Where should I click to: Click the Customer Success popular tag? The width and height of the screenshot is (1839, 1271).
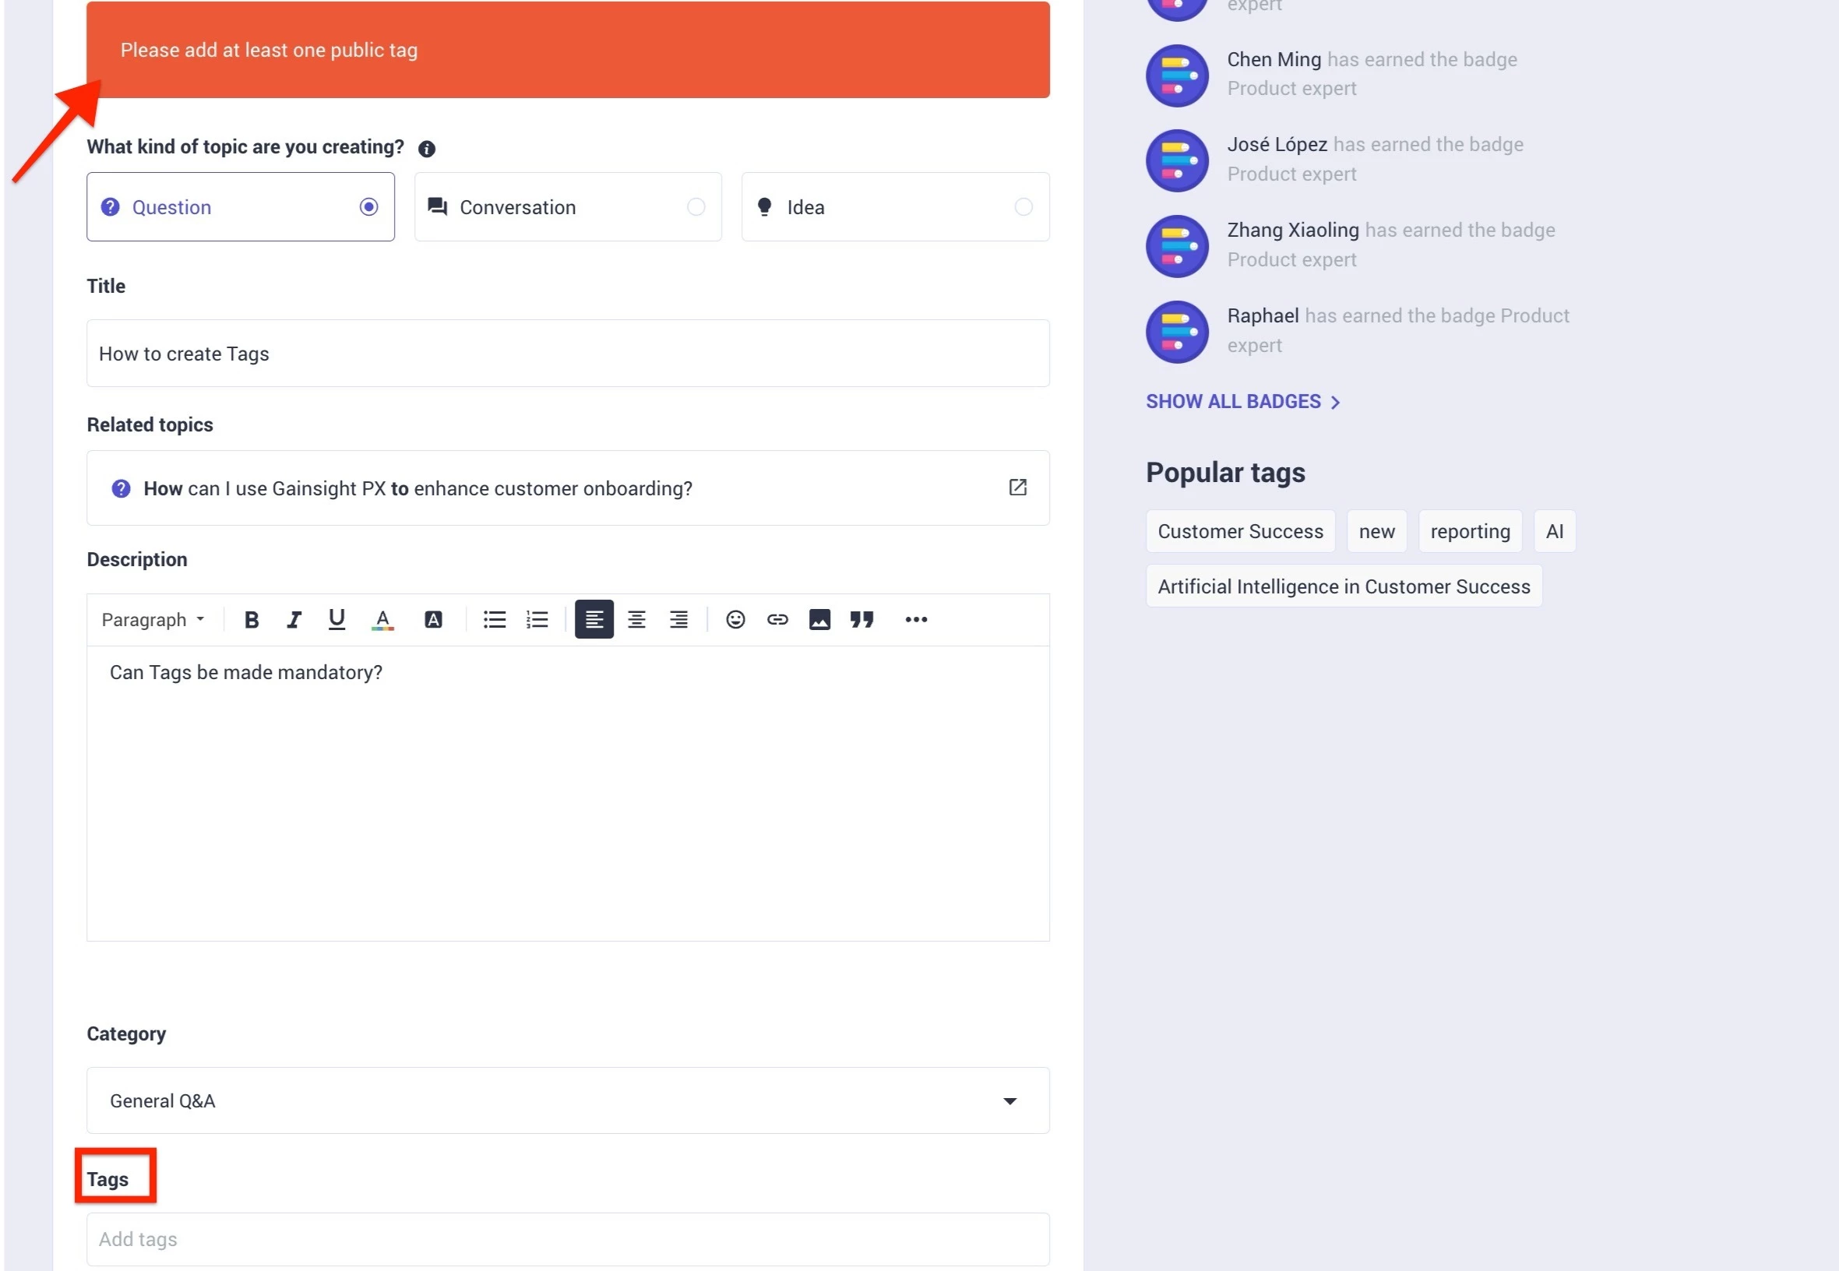pyautogui.click(x=1240, y=531)
